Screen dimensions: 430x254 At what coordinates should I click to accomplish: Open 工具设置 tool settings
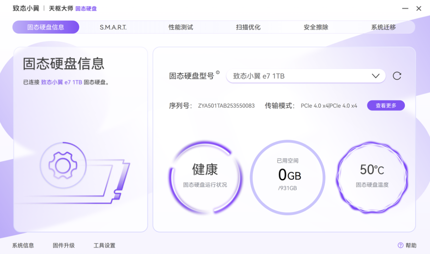pos(105,245)
